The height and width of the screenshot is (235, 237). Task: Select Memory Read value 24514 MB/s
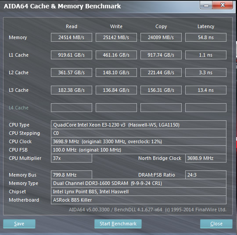pyautogui.click(x=72, y=37)
